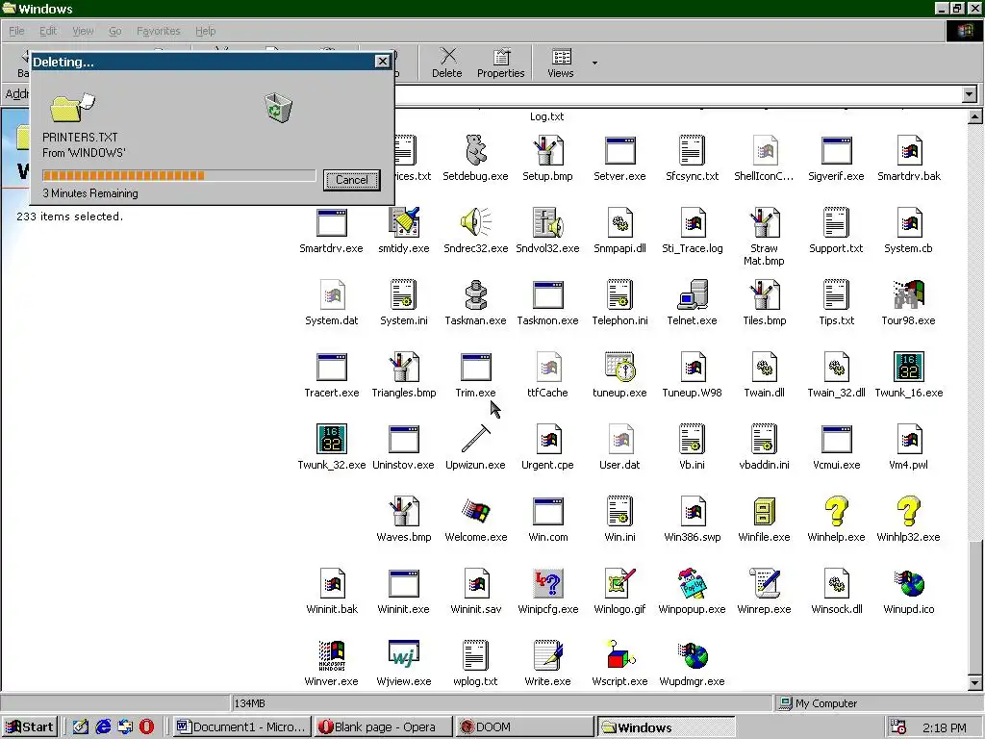This screenshot has height=739, width=985.
Task: Cancel the file deletion
Action: click(352, 180)
